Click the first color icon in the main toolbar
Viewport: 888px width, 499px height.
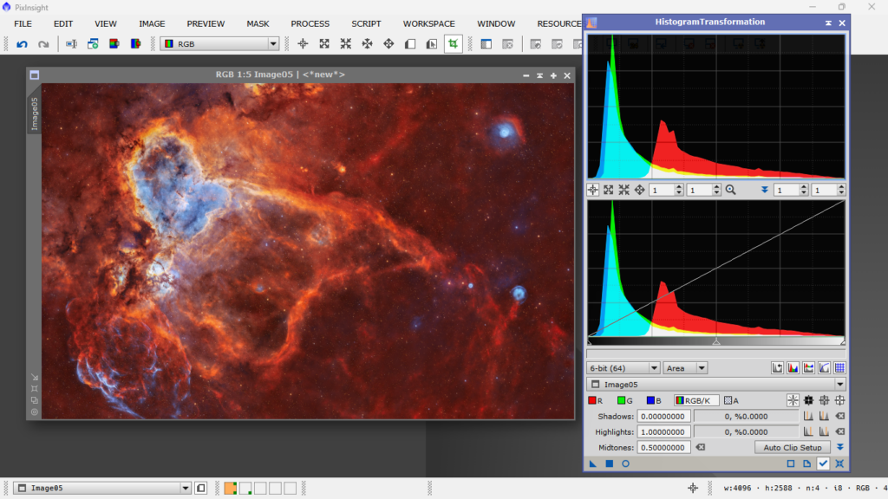[x=114, y=44]
